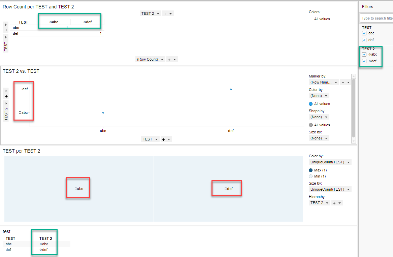Add a column via plus next to Marker by
Image resolution: width=393 pixels, height=257 pixels.
click(343, 83)
